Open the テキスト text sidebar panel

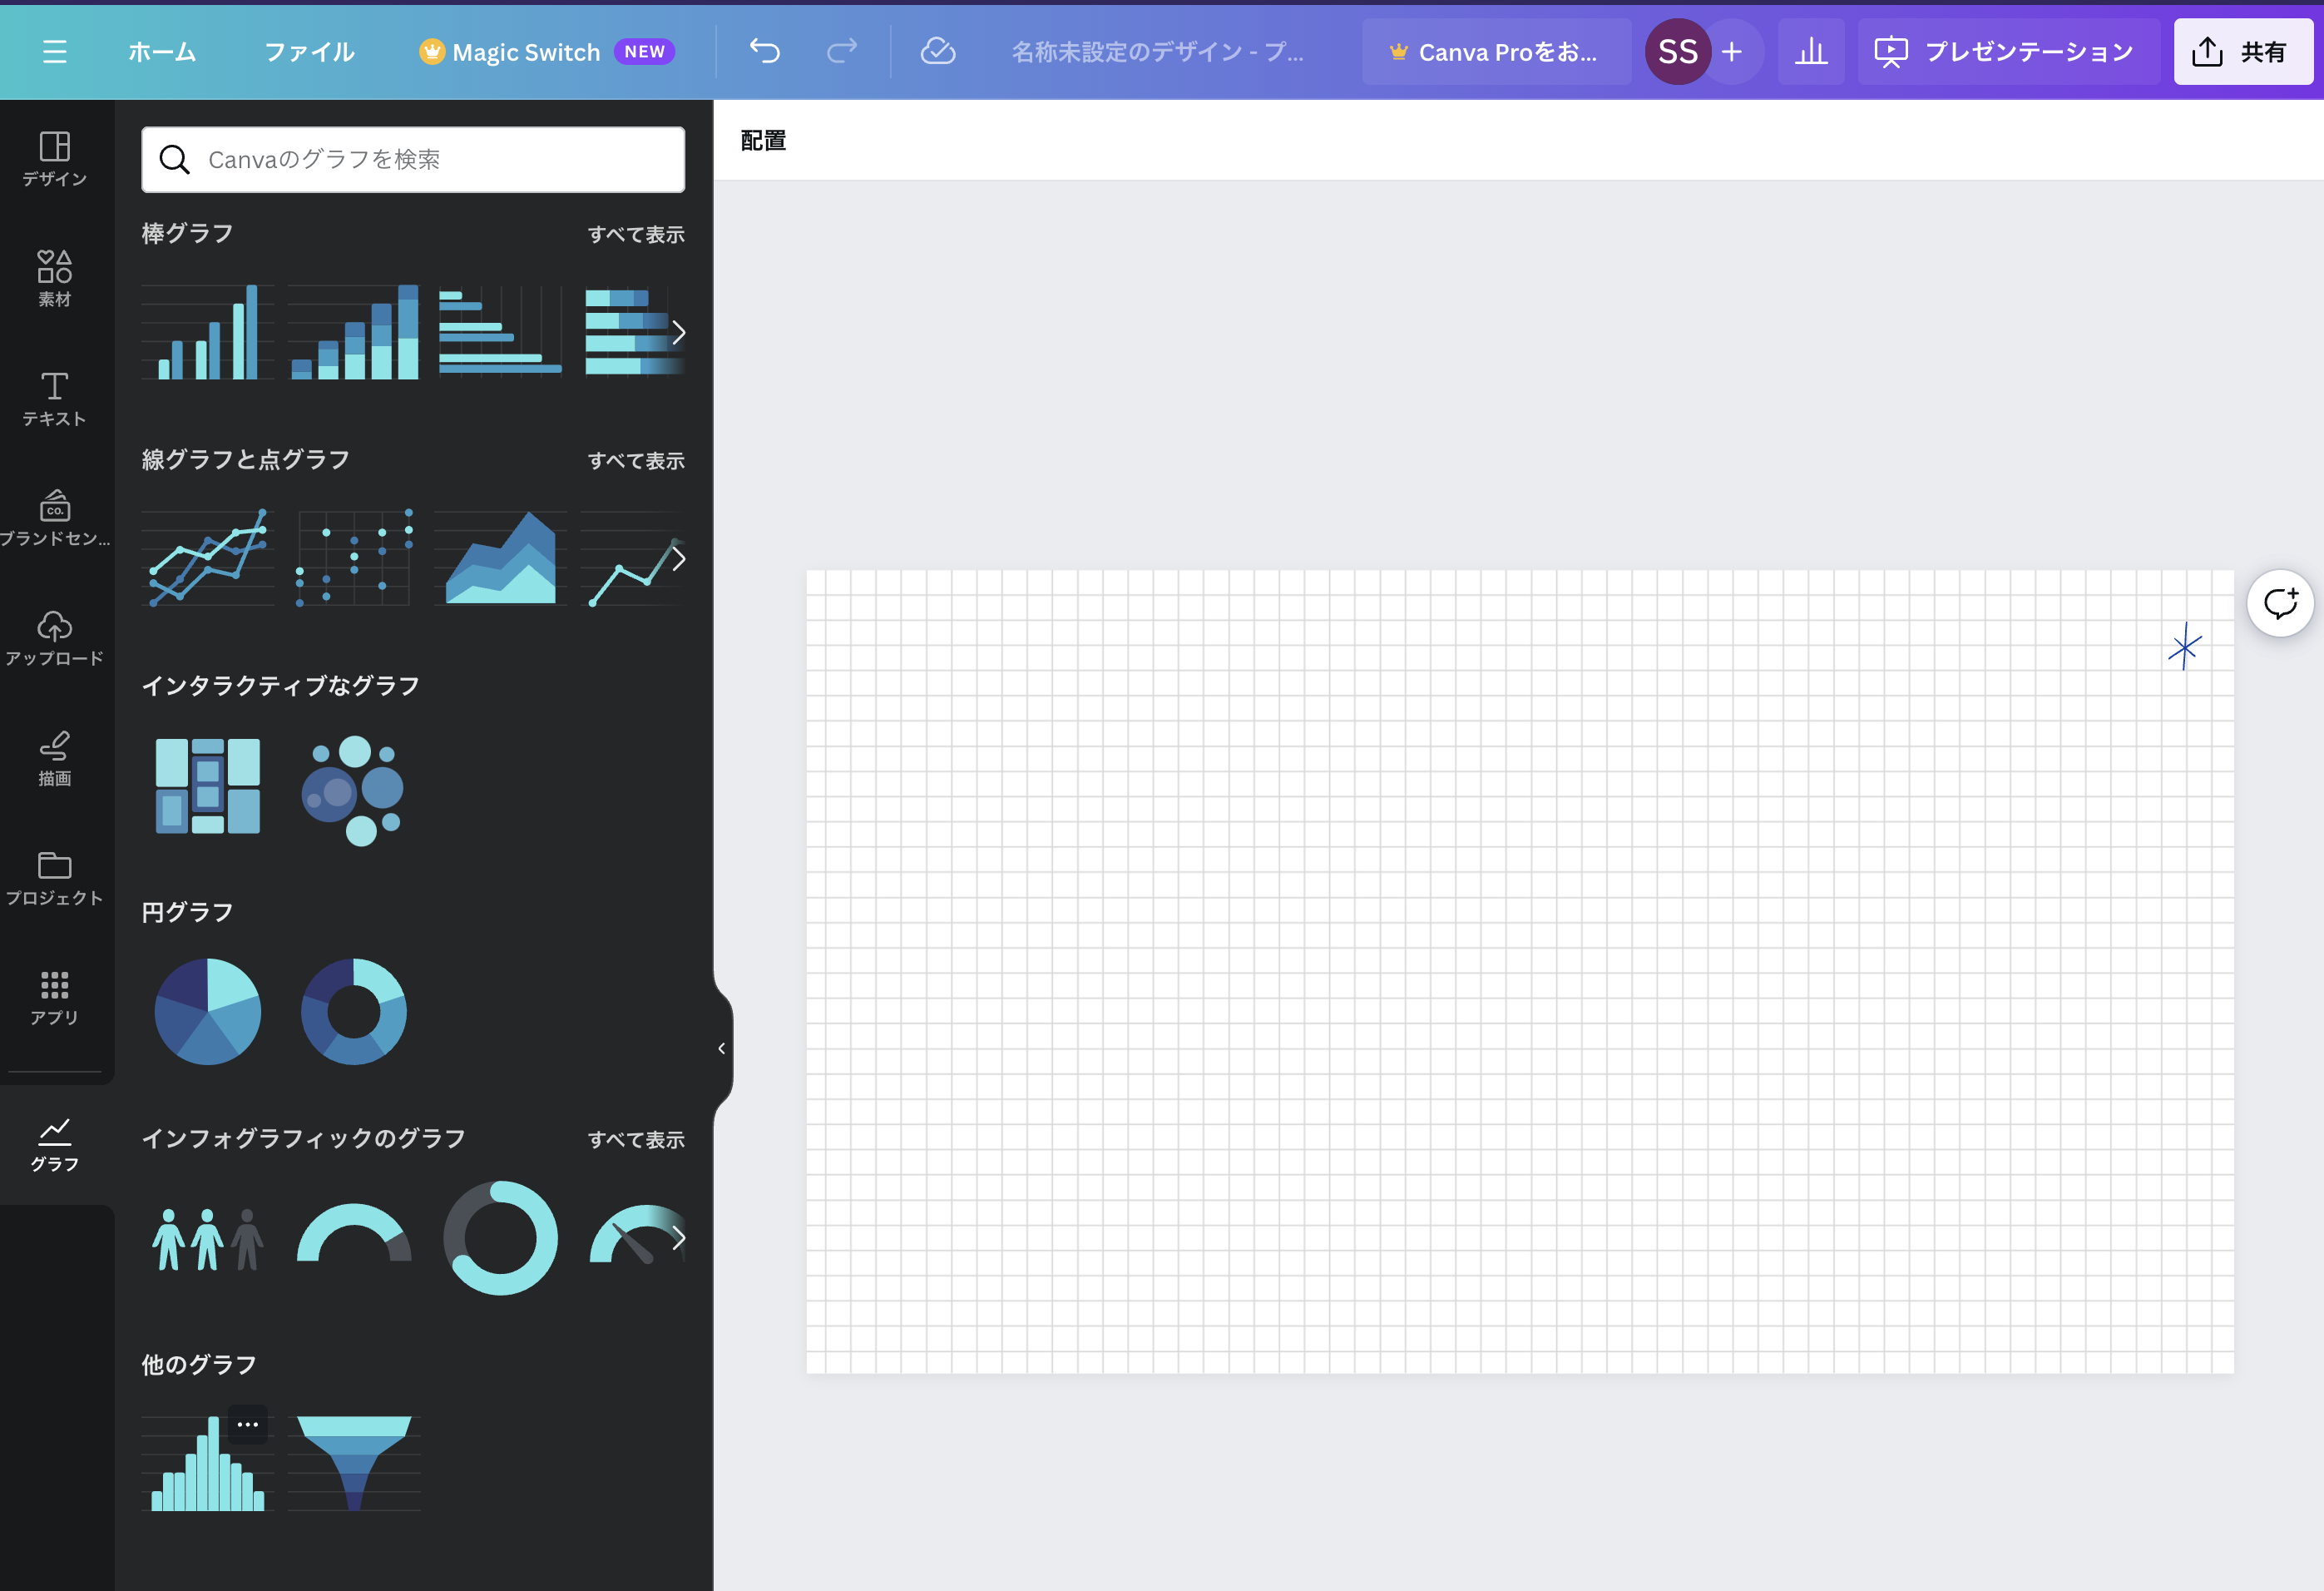point(55,399)
